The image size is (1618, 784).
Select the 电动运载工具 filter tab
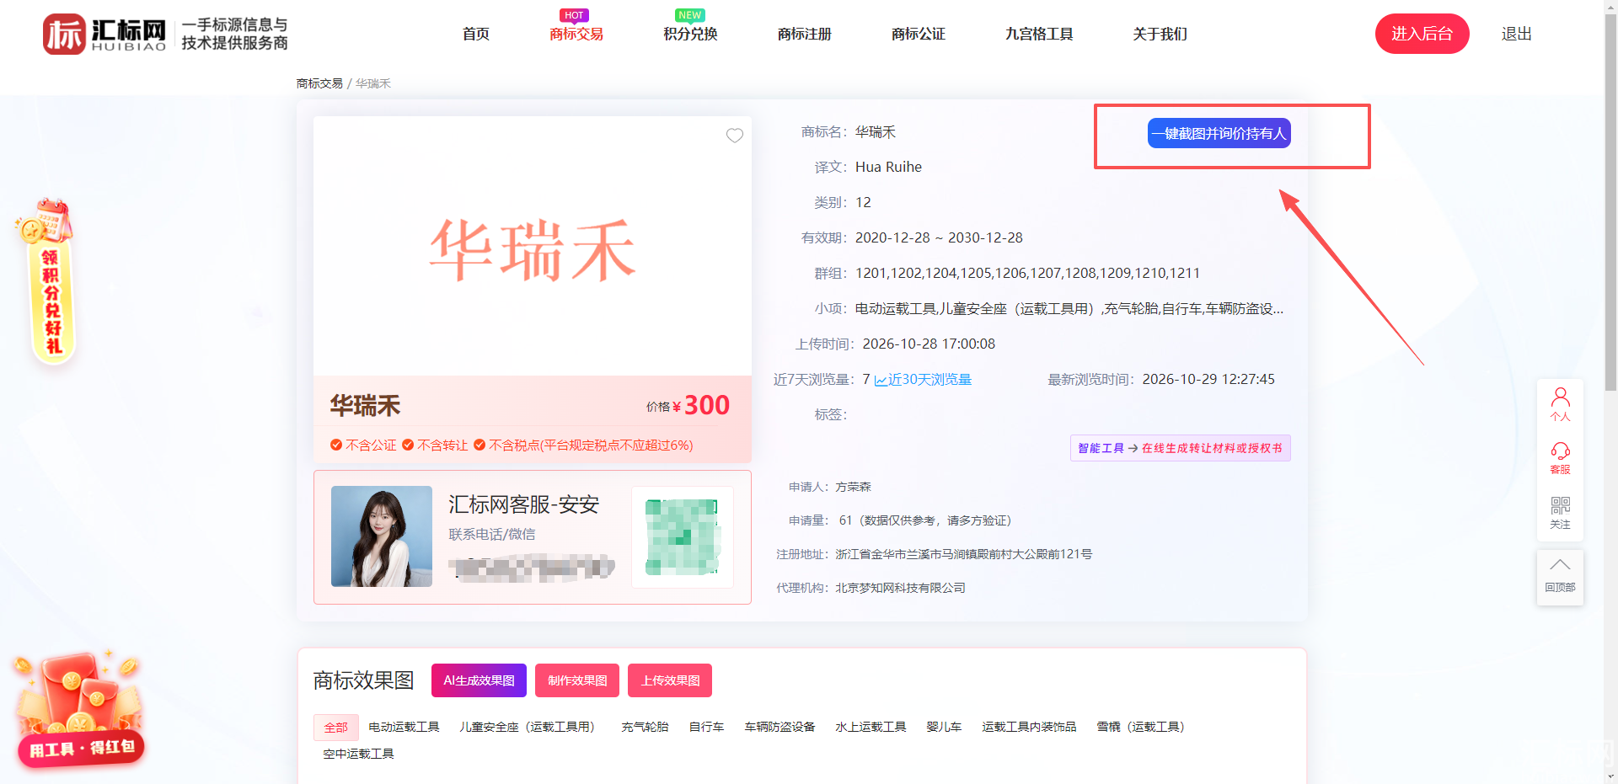pos(404,727)
